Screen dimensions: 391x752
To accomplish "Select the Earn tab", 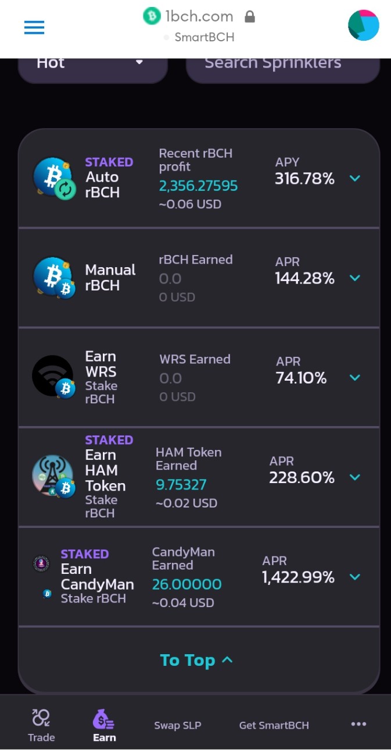I will coord(105,725).
